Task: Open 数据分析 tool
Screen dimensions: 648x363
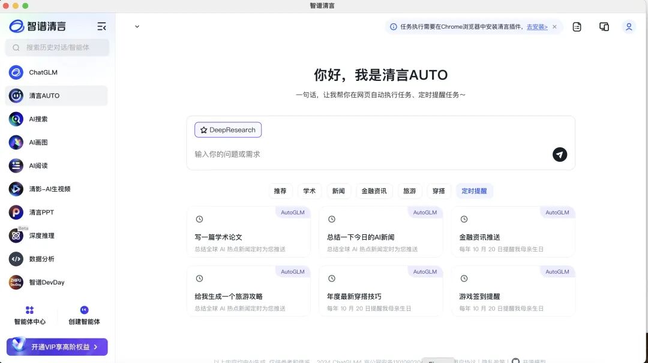Action: 56,259
